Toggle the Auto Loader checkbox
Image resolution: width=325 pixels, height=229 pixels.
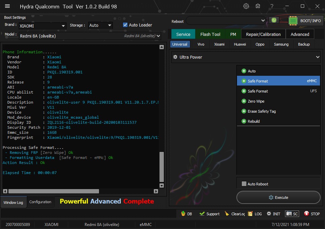pyautogui.click(x=125, y=25)
